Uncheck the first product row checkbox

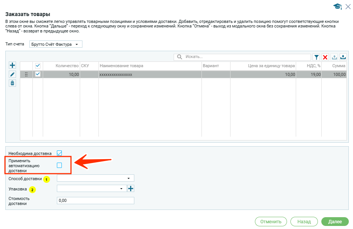click(38, 74)
